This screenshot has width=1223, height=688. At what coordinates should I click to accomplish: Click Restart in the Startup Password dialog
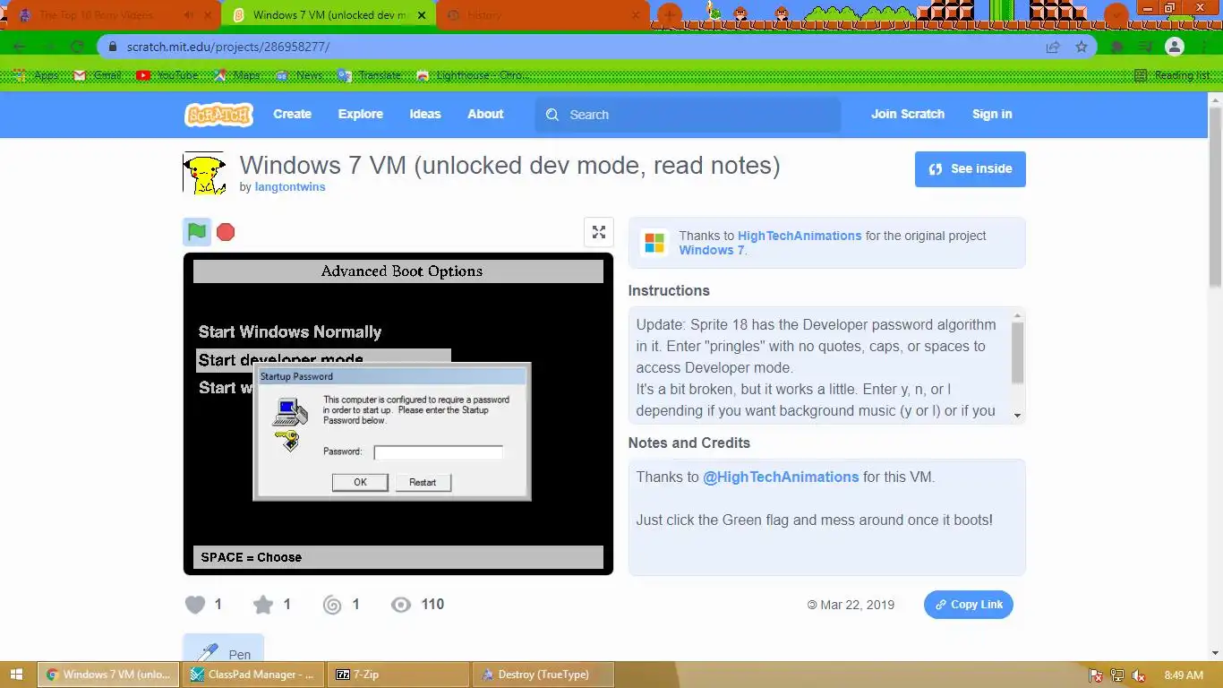[x=423, y=482]
